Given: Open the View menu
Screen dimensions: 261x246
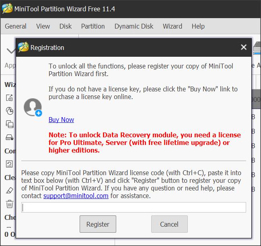Looking at the screenshot, I should [43, 26].
